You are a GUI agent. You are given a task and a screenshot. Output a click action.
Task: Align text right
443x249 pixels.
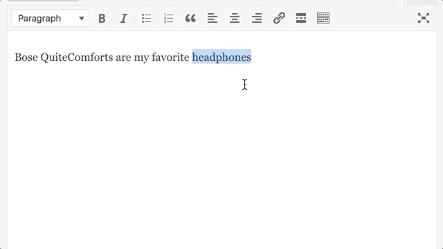[x=257, y=19]
